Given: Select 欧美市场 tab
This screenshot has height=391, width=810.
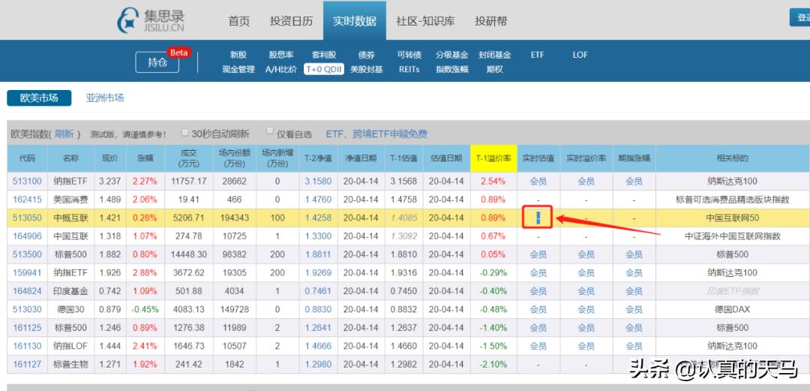Looking at the screenshot, I should tap(39, 98).
